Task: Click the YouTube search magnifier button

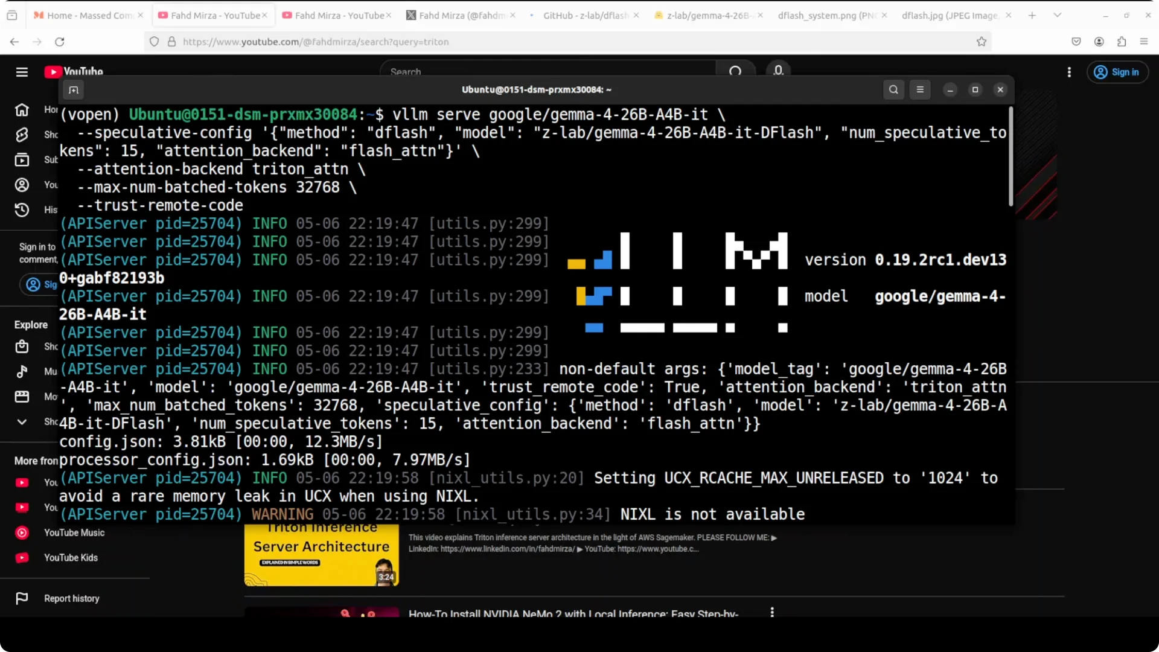Action: [735, 71]
